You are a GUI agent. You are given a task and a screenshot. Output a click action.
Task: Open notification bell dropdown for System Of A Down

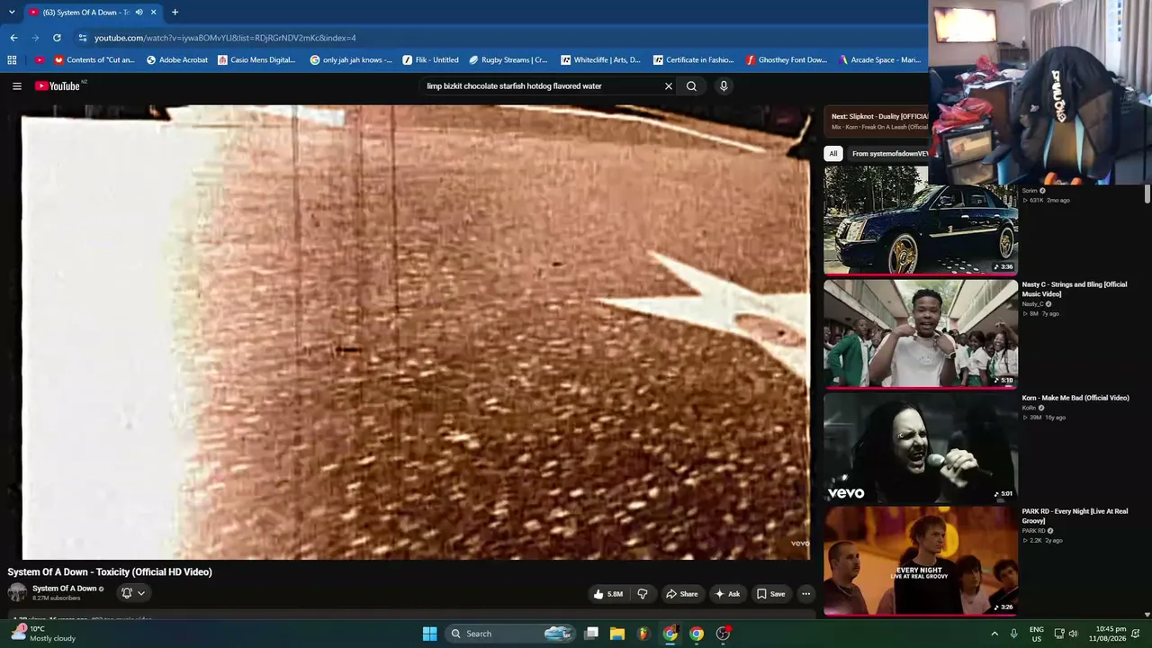click(x=133, y=593)
